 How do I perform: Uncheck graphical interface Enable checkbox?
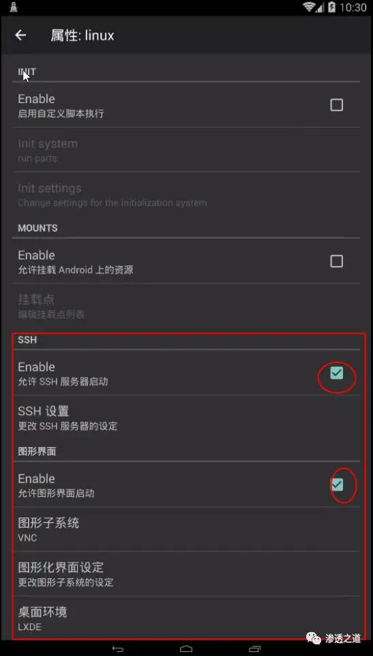click(x=337, y=485)
